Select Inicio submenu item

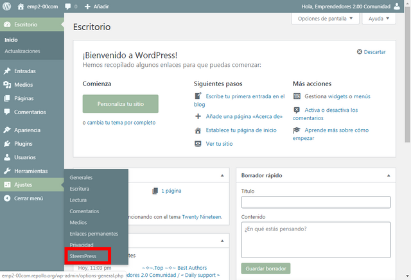11,40
